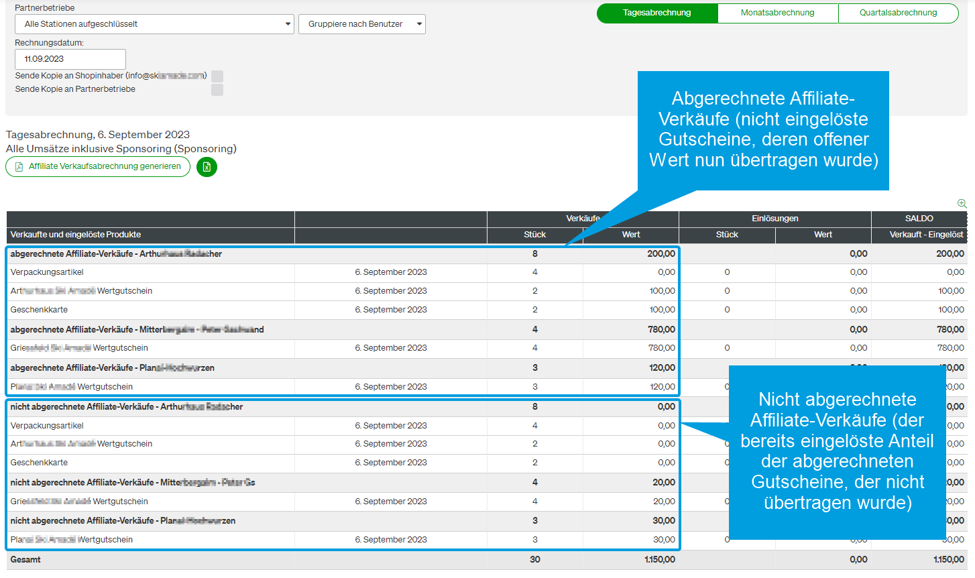Click the Gesamt row label
This screenshot has width=975, height=578.
(25, 559)
